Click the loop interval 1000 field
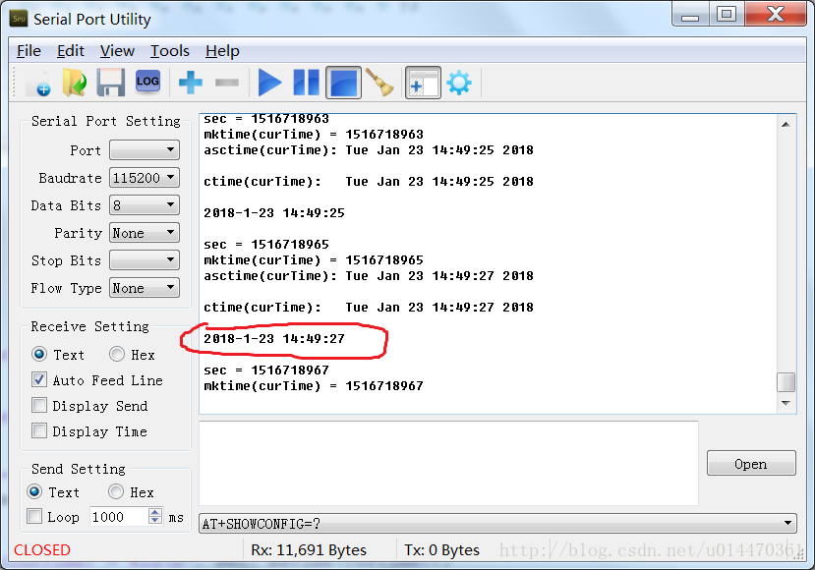 pos(119,517)
